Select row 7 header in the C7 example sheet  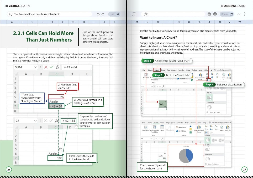(x=16, y=158)
